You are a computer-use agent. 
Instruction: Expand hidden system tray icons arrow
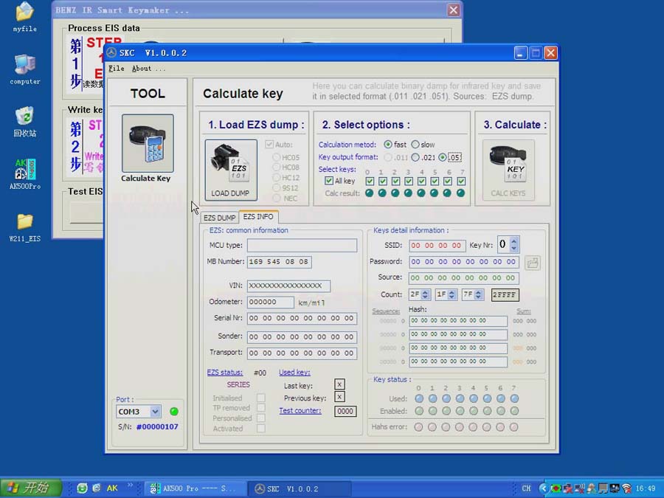point(543,488)
